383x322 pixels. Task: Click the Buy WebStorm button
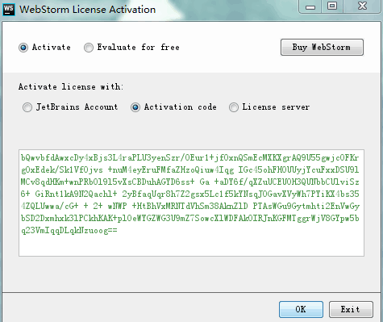(x=322, y=48)
